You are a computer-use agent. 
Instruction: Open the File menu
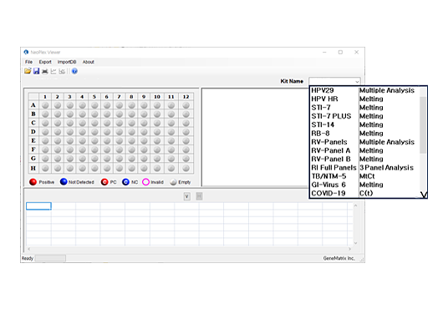[x=28, y=62]
